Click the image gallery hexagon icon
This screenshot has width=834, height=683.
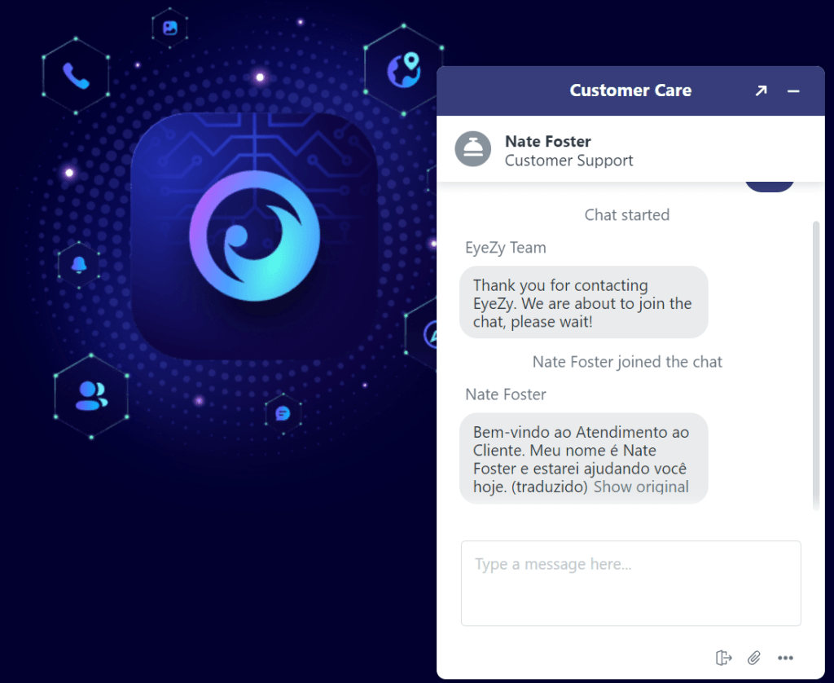tap(169, 28)
